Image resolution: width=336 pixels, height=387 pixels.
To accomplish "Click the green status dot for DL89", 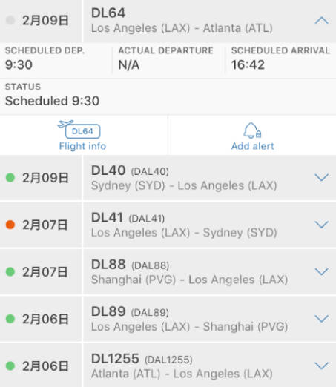I will point(10,319).
